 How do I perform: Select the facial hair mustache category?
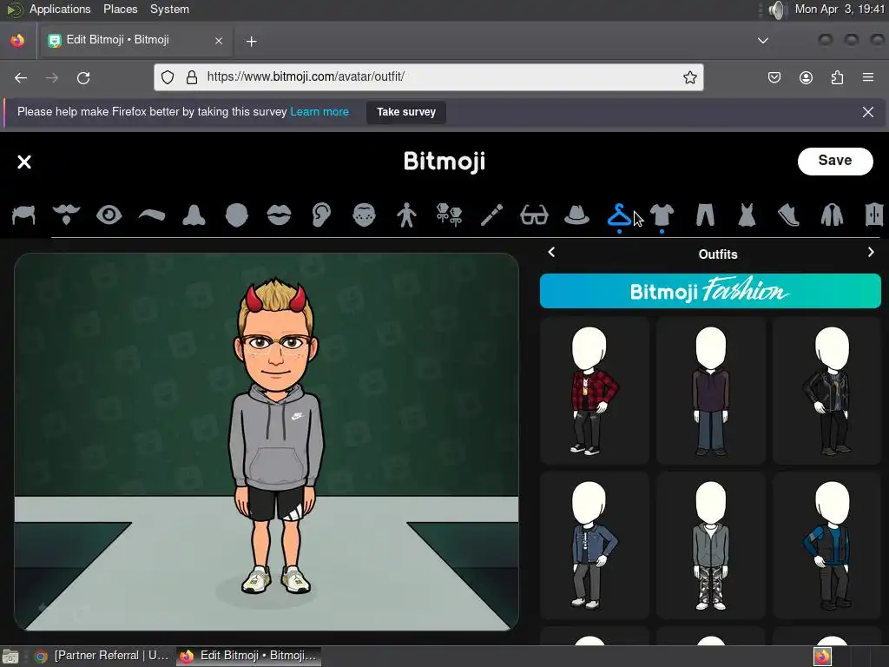pyautogui.click(x=66, y=215)
